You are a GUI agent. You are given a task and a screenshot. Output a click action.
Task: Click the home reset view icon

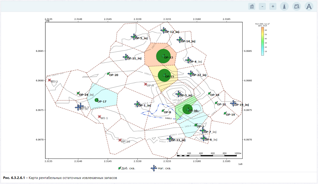pyautogui.click(x=252, y=6)
